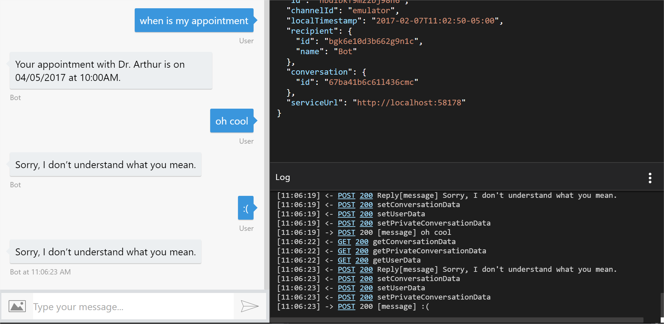This screenshot has height=324, width=664.
Task: Click the Log panel title
Action: click(x=283, y=177)
